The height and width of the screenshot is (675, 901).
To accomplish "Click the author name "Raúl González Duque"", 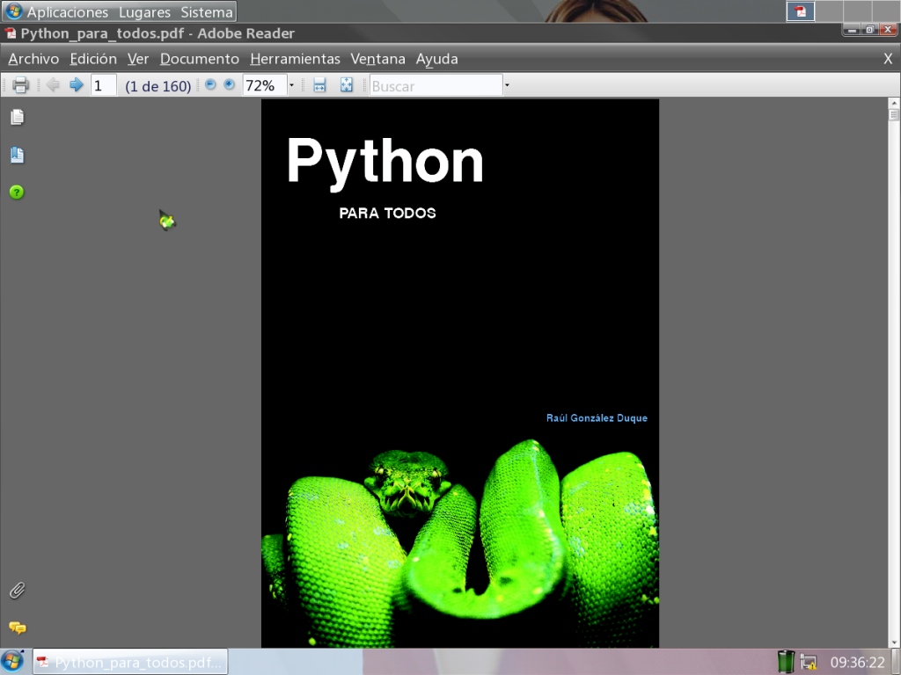I will pos(597,417).
